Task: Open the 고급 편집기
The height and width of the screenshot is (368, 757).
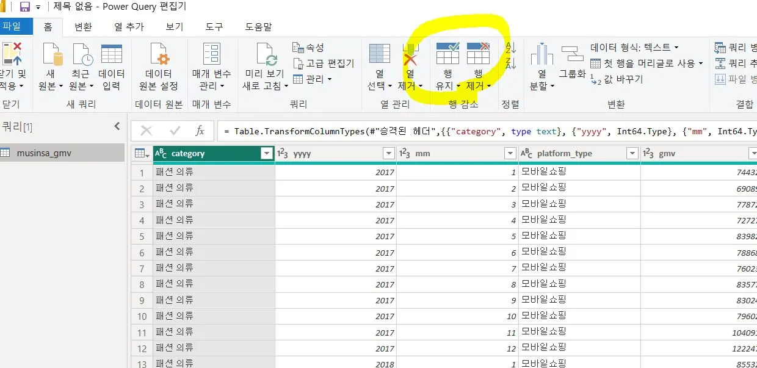Action: coord(323,63)
